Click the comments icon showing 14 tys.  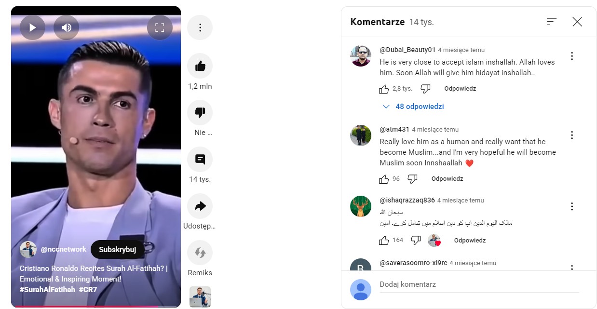[x=200, y=159]
